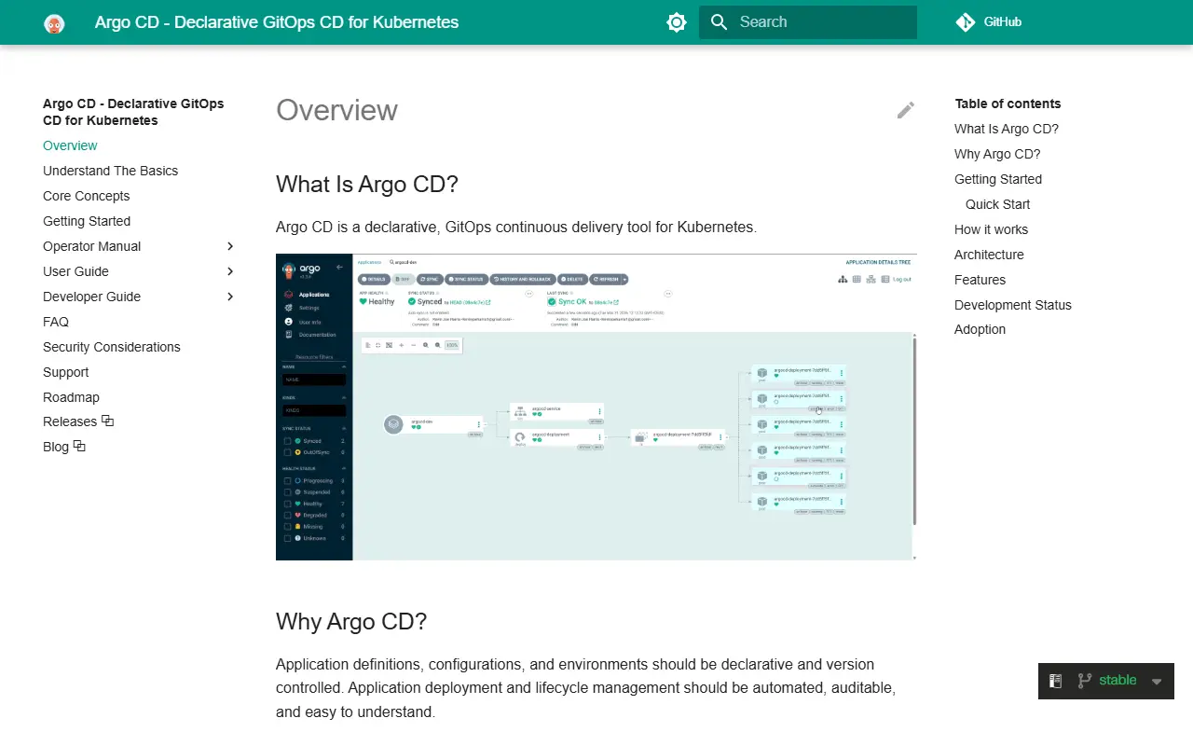The image size is (1193, 746).
Task: Expand the User Guide section
Action: (x=230, y=271)
